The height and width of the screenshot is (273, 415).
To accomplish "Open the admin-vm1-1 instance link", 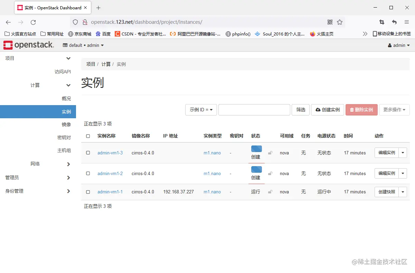I will click(110, 192).
